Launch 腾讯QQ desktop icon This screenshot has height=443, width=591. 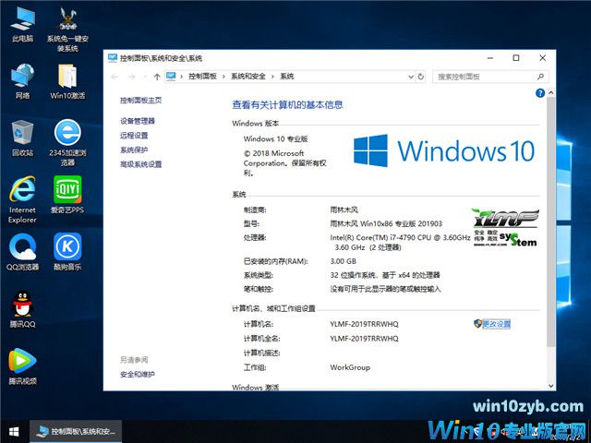[22, 309]
